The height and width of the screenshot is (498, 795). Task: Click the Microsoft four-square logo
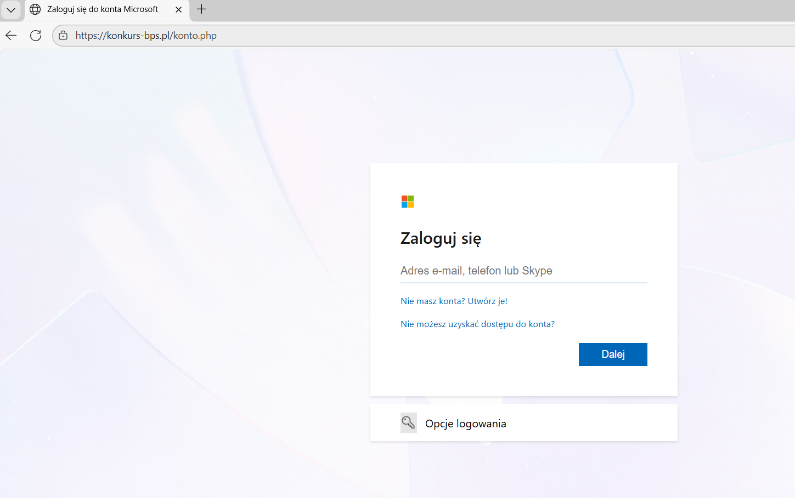tap(408, 201)
